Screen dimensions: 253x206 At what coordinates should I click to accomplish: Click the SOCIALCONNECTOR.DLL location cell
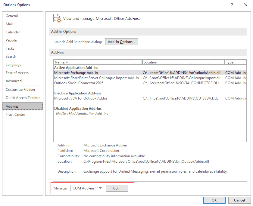click(181, 83)
